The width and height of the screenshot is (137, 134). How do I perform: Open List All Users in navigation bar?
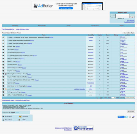point(95,26)
